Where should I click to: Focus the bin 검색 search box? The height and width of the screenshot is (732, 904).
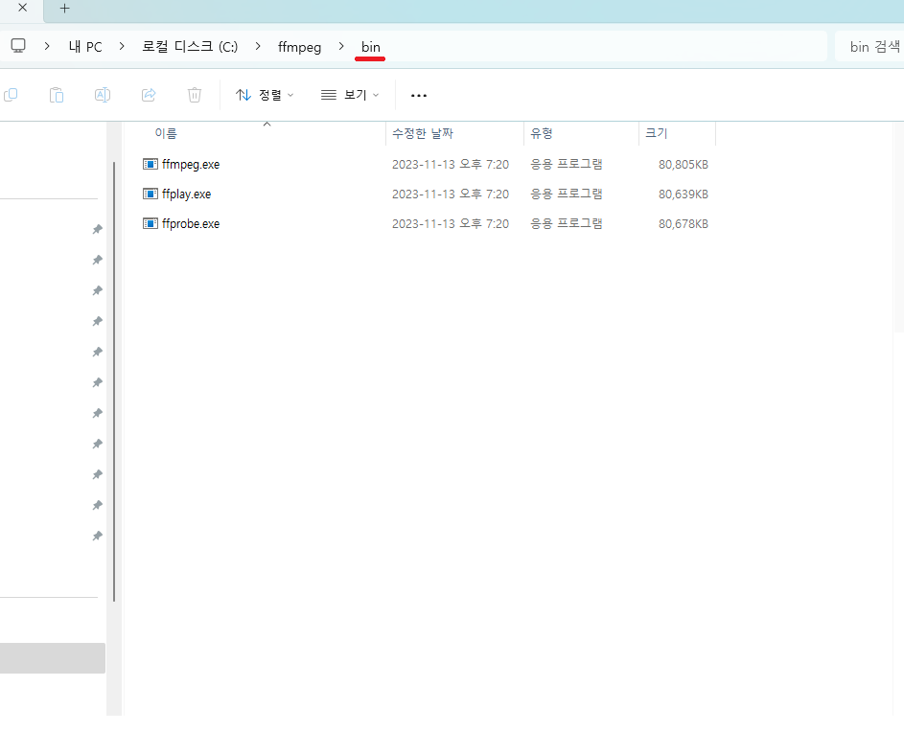(869, 46)
